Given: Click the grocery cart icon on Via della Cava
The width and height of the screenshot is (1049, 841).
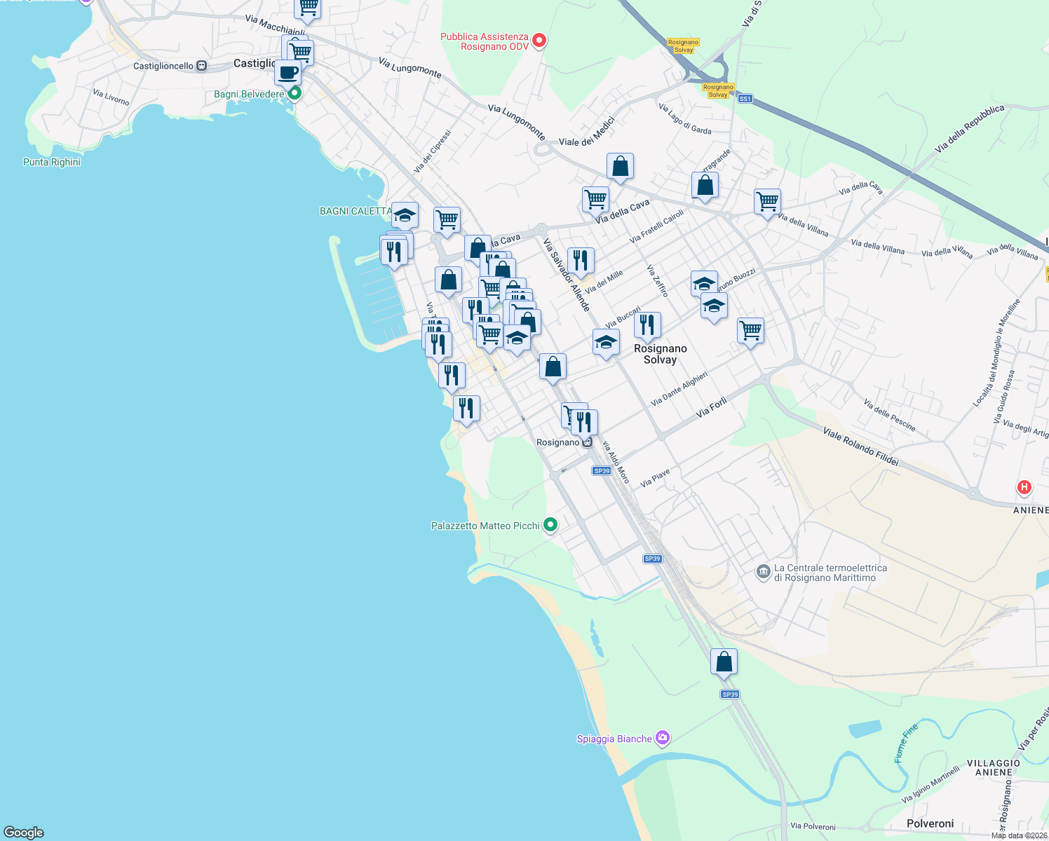Looking at the screenshot, I should 595,200.
